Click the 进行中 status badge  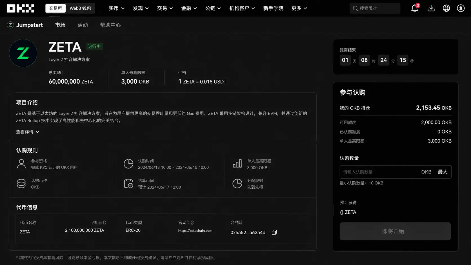point(94,46)
